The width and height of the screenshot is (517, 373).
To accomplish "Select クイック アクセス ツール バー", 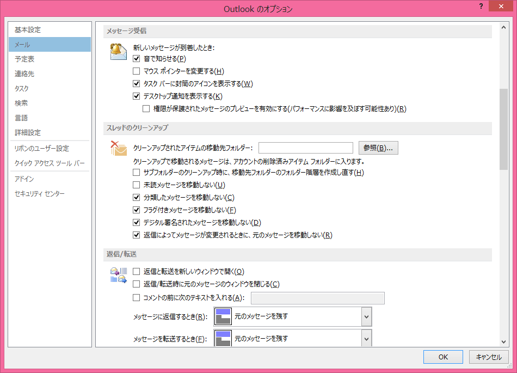I will click(x=50, y=163).
